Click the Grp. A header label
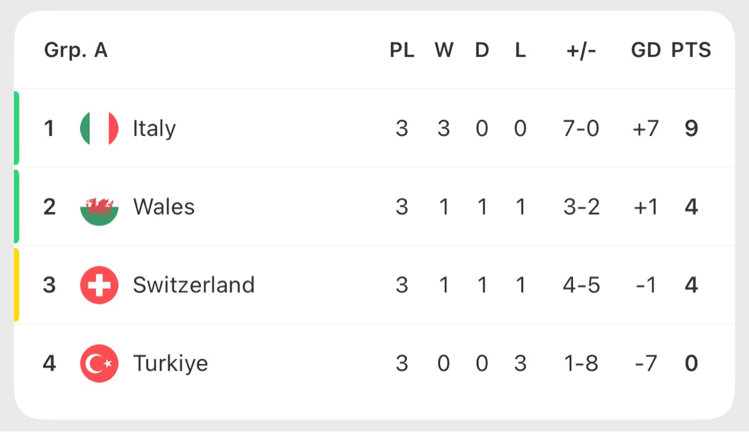 (76, 51)
